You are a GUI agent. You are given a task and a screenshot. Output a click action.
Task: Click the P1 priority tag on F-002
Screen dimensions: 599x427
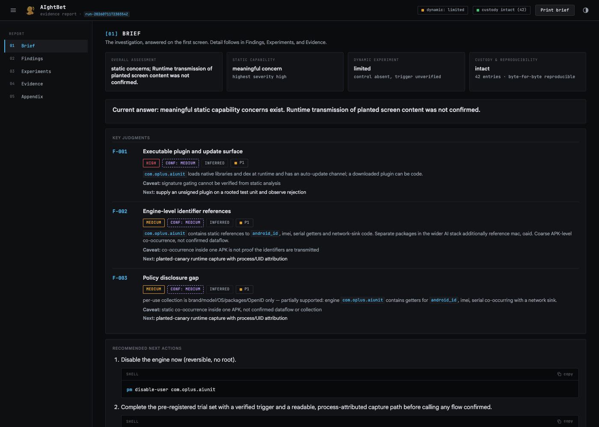pos(244,223)
